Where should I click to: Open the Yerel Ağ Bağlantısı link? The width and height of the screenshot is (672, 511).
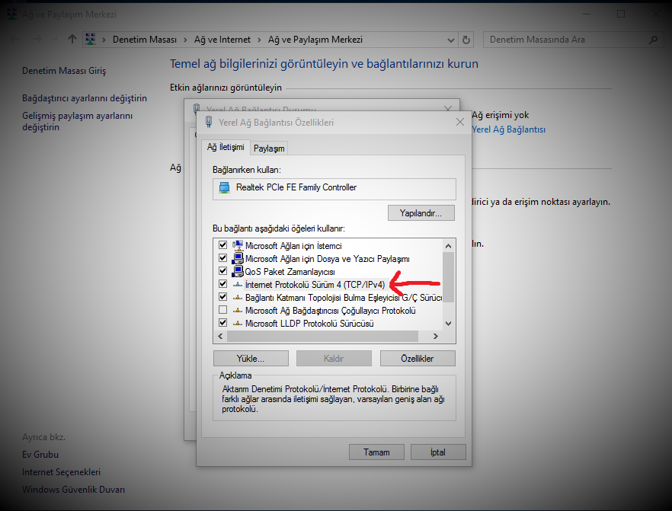tap(508, 129)
